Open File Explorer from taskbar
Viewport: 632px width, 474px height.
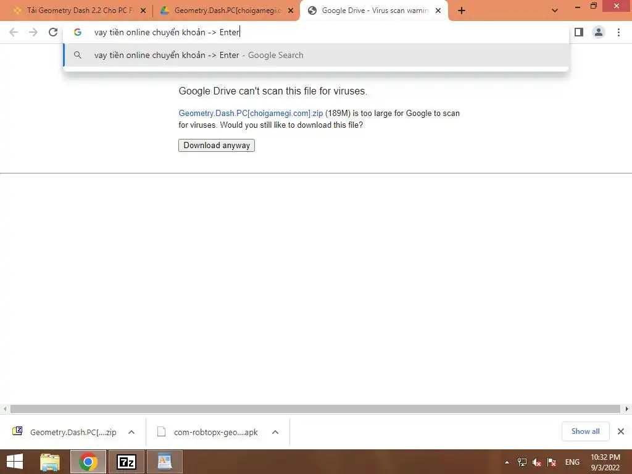[50, 462]
